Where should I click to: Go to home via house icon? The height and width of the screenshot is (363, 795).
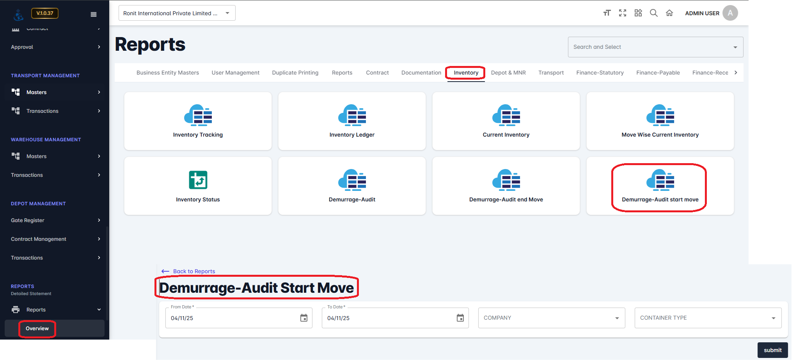[669, 13]
